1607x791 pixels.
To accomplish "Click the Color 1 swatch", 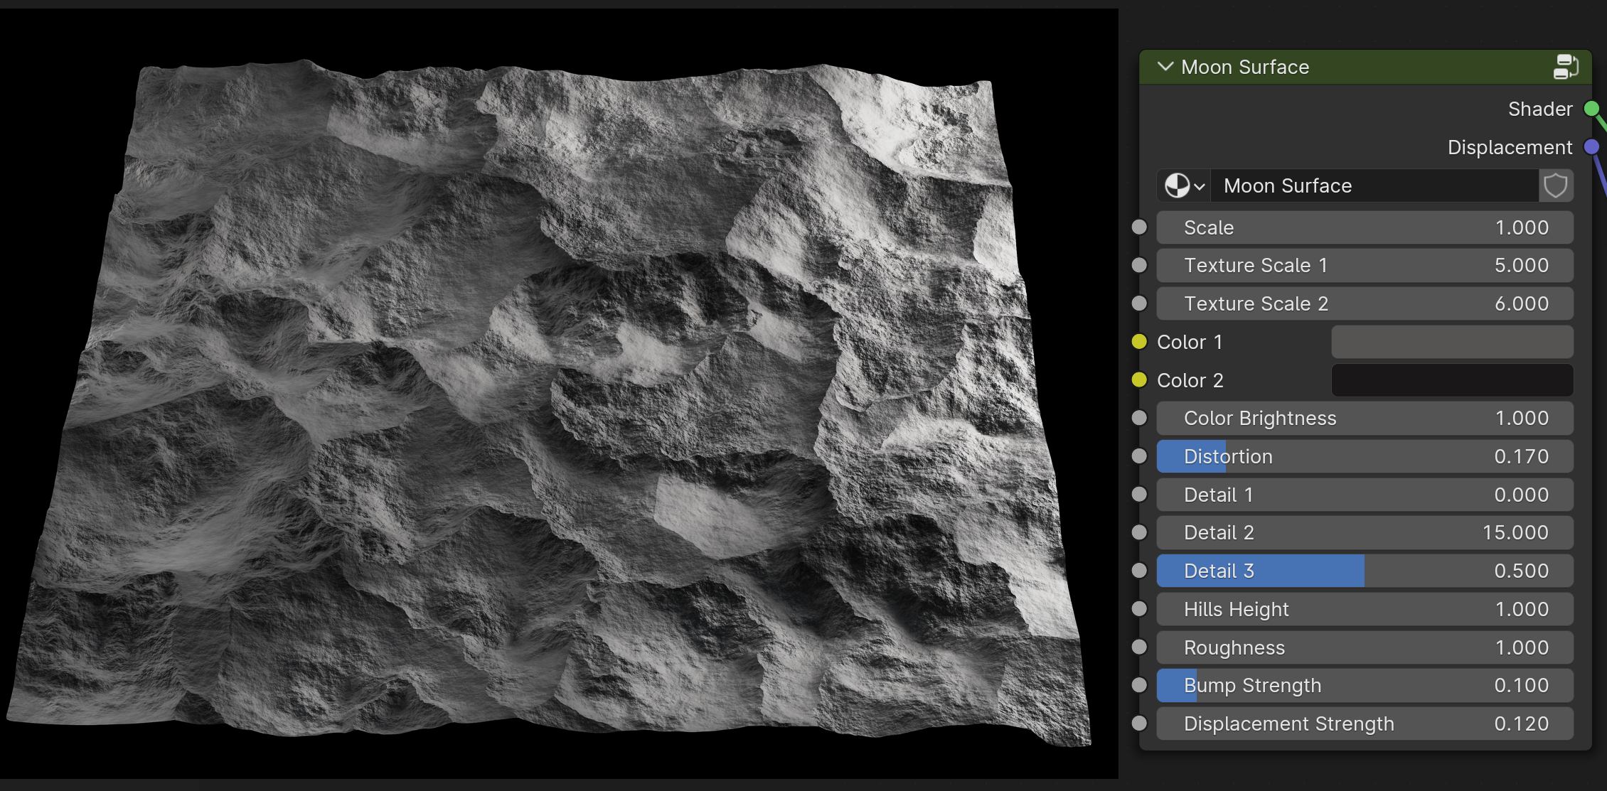I will [1451, 342].
